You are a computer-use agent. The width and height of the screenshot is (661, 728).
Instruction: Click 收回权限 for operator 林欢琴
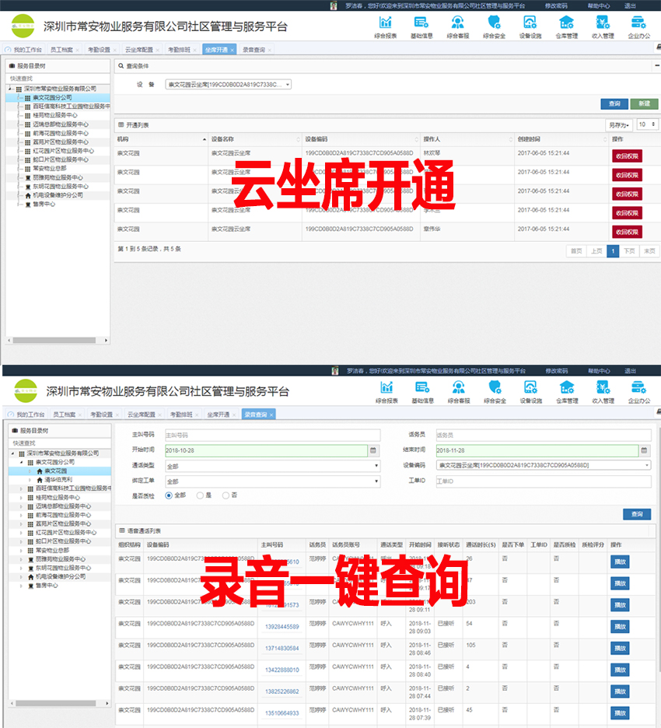coord(627,156)
